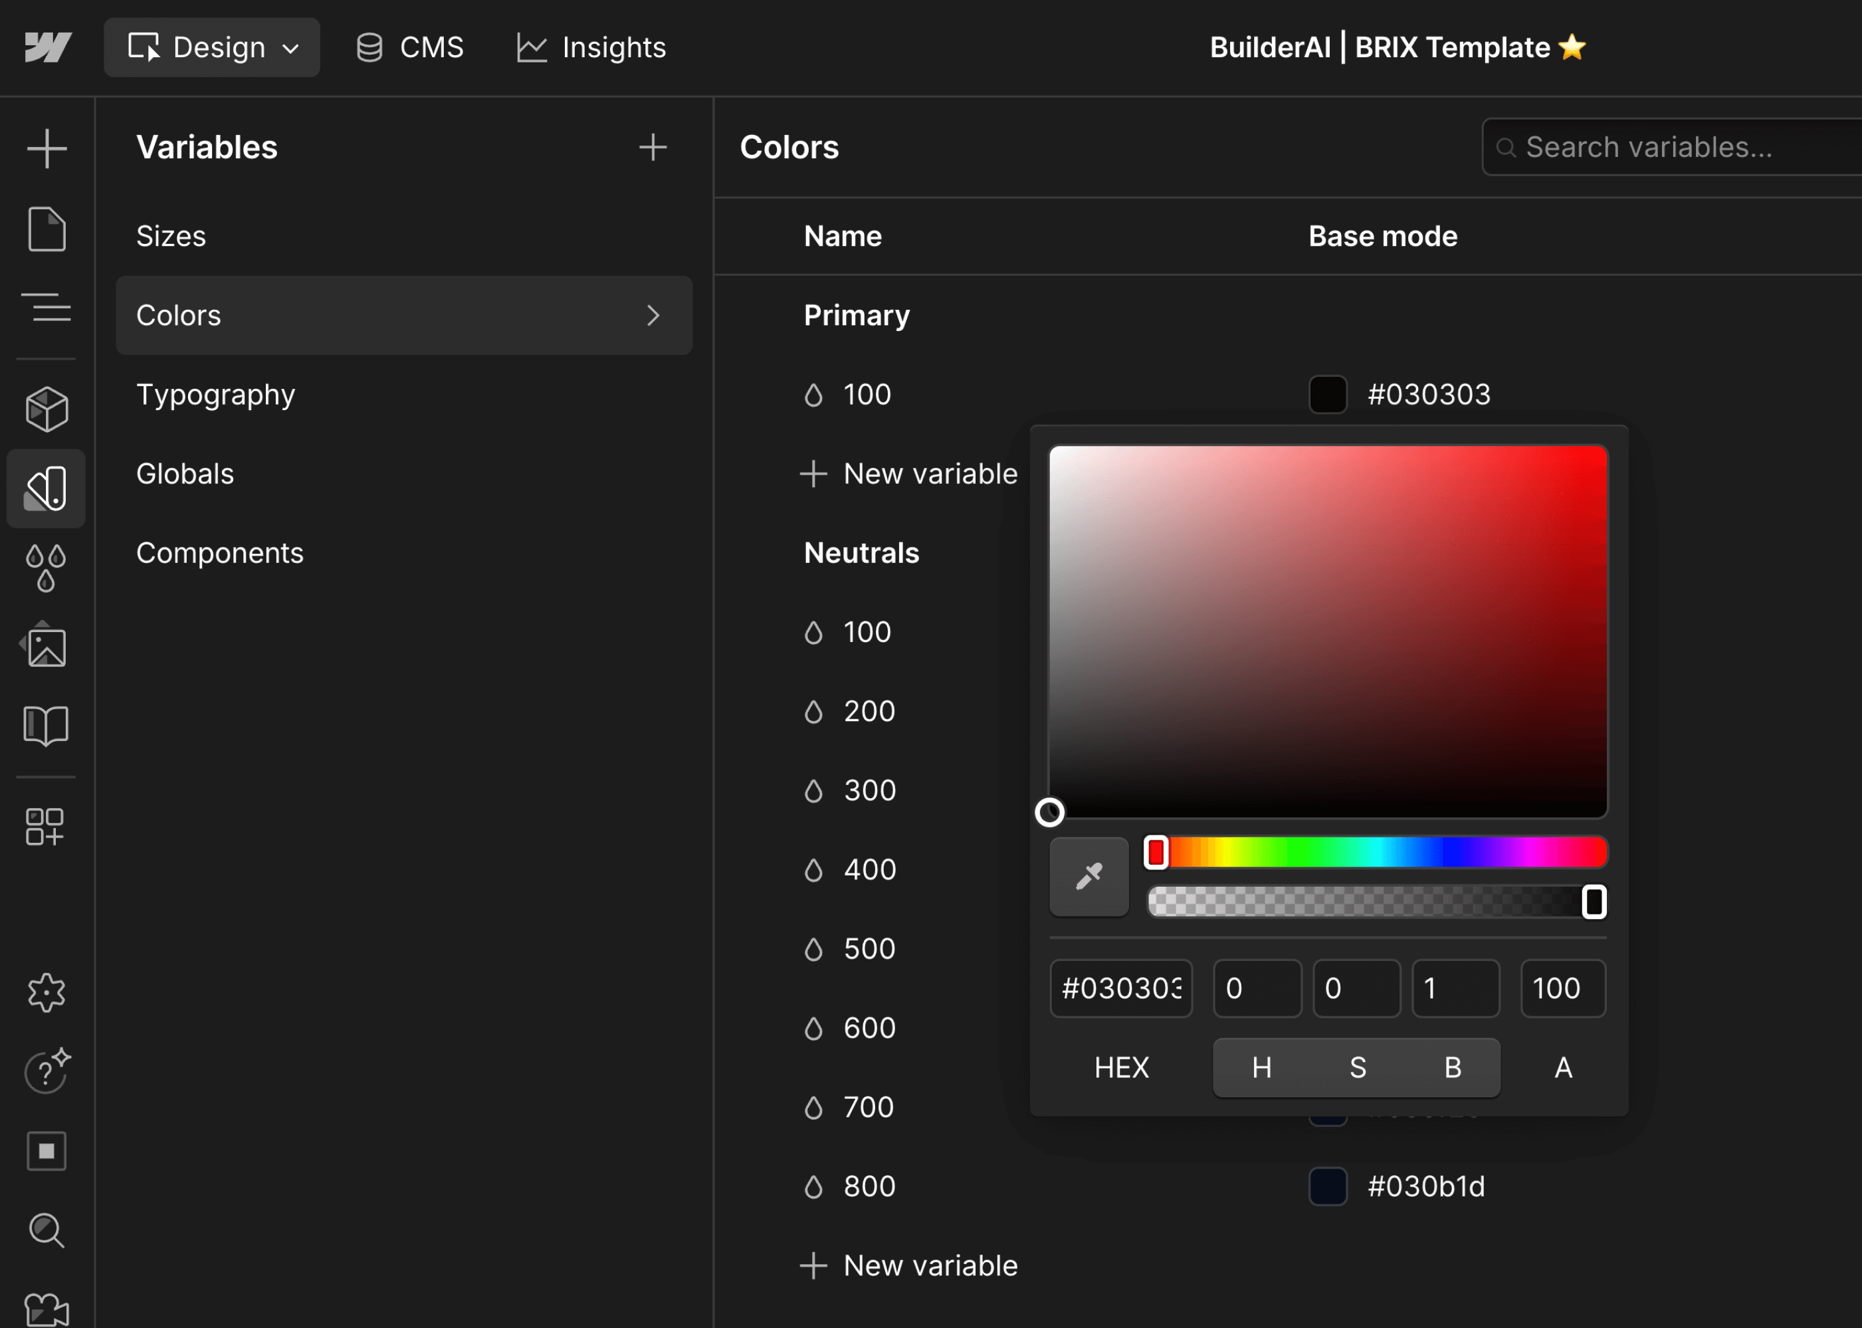Open the project Settings panel

point(47,992)
